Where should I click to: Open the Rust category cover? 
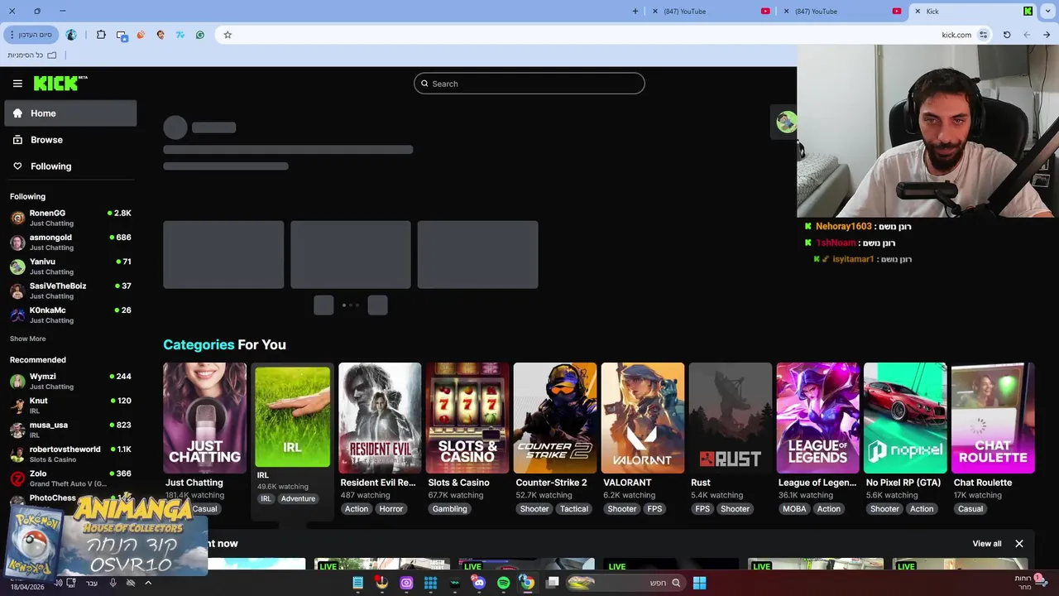point(731,418)
